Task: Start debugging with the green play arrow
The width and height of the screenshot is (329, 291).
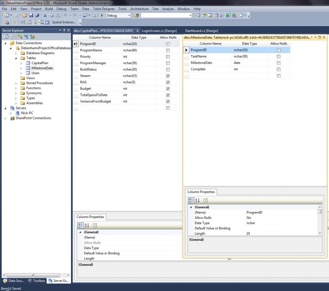Action: tap(102, 15)
